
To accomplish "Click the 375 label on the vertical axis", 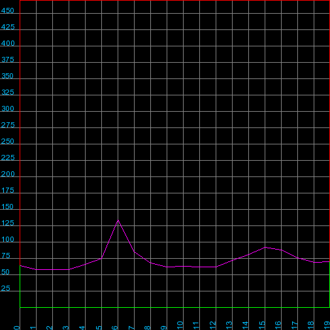I will tap(8, 59).
